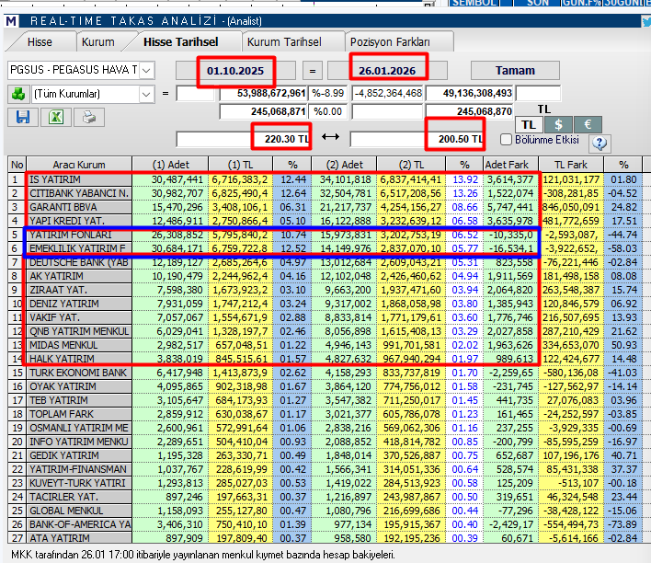Click the -4,852,364,468 difference field

(x=387, y=93)
